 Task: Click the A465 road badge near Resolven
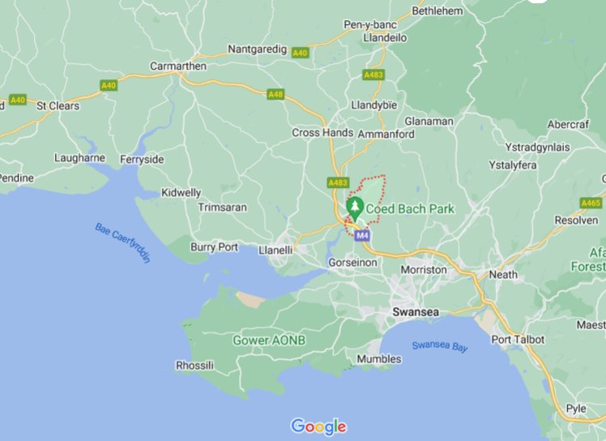tap(591, 203)
